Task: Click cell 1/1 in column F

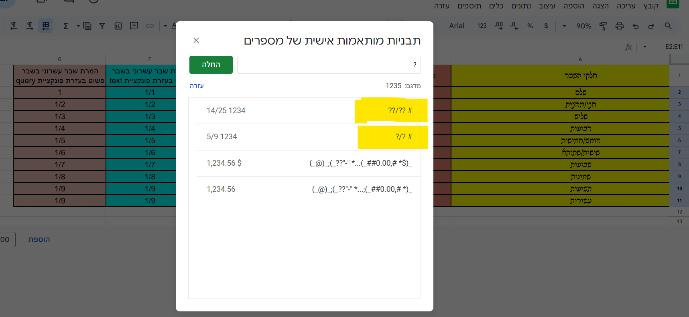Action: (x=141, y=92)
